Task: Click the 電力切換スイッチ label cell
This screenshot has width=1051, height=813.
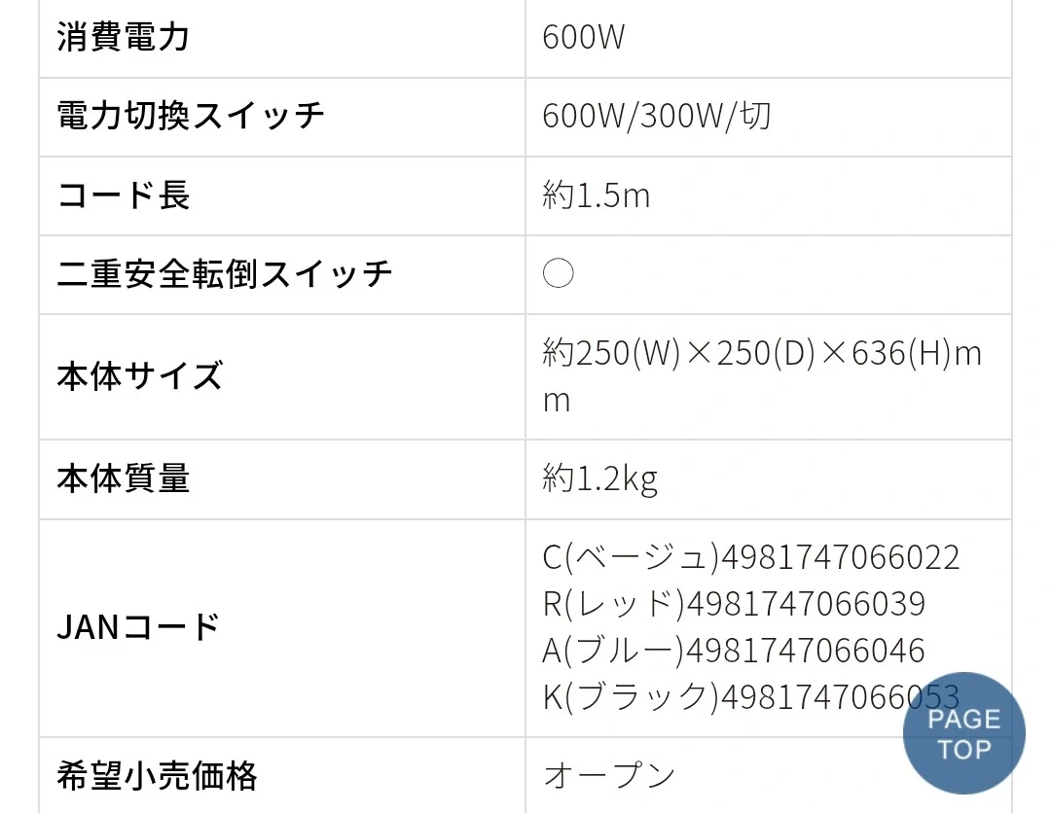Action: 191,117
